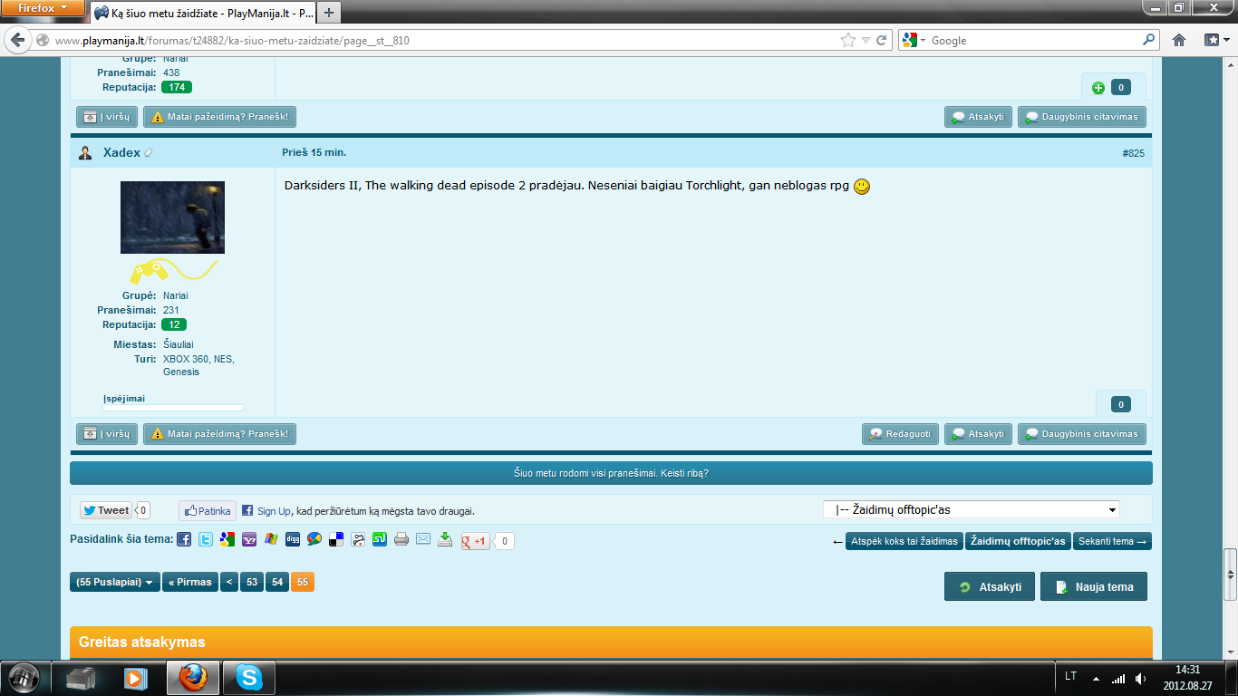Click the Google +1 button
The width and height of the screenshot is (1238, 696).
pyautogui.click(x=475, y=541)
